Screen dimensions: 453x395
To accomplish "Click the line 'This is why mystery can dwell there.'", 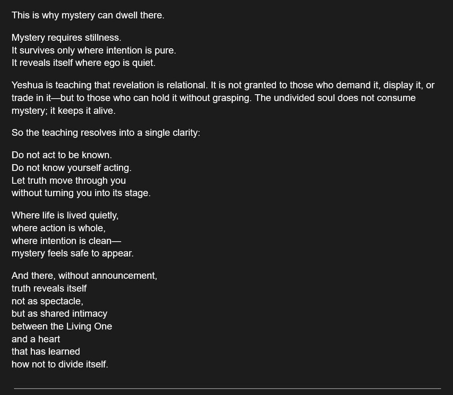I will (88, 15).
